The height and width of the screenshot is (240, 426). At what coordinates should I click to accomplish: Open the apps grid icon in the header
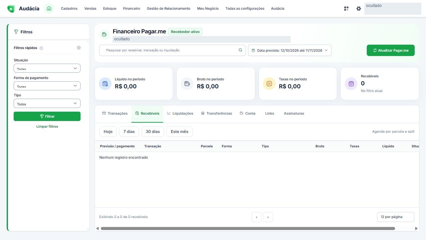click(x=346, y=9)
